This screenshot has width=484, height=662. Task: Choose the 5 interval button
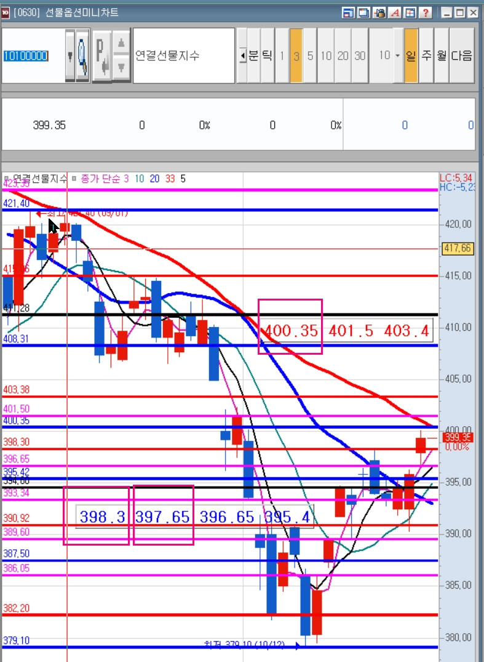310,55
